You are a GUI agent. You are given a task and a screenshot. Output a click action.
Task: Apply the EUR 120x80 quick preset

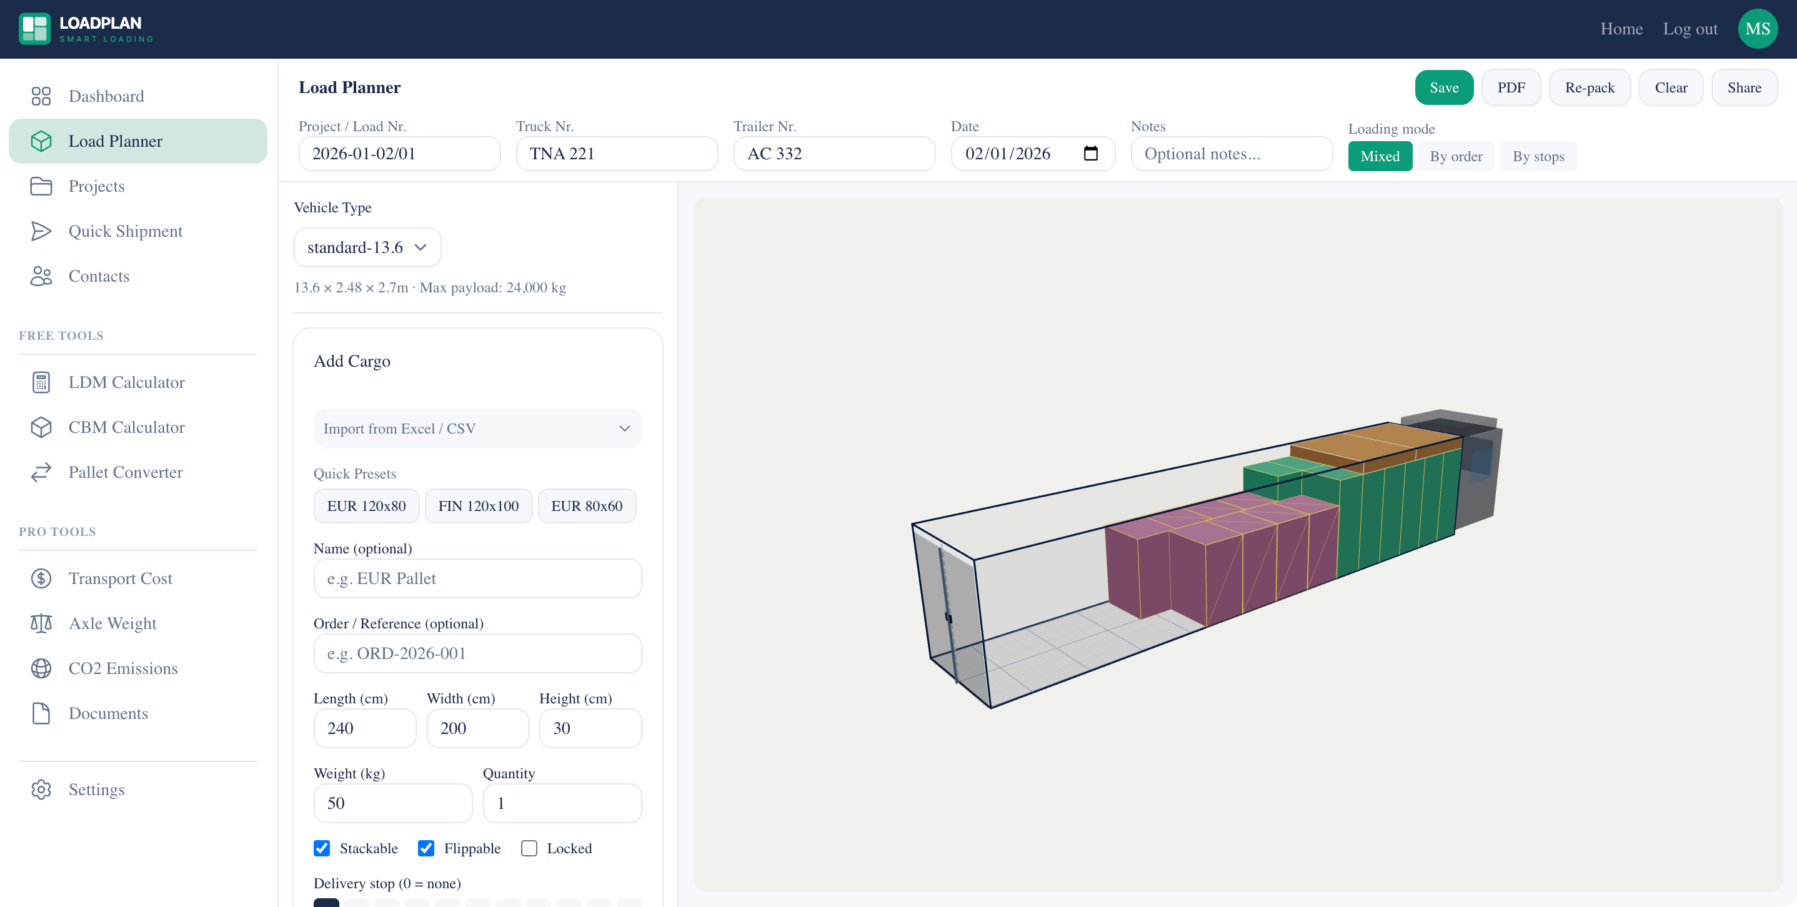pyautogui.click(x=366, y=506)
